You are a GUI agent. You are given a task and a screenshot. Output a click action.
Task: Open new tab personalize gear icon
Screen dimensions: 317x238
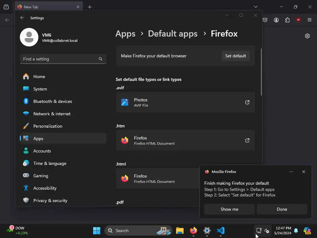[307, 36]
